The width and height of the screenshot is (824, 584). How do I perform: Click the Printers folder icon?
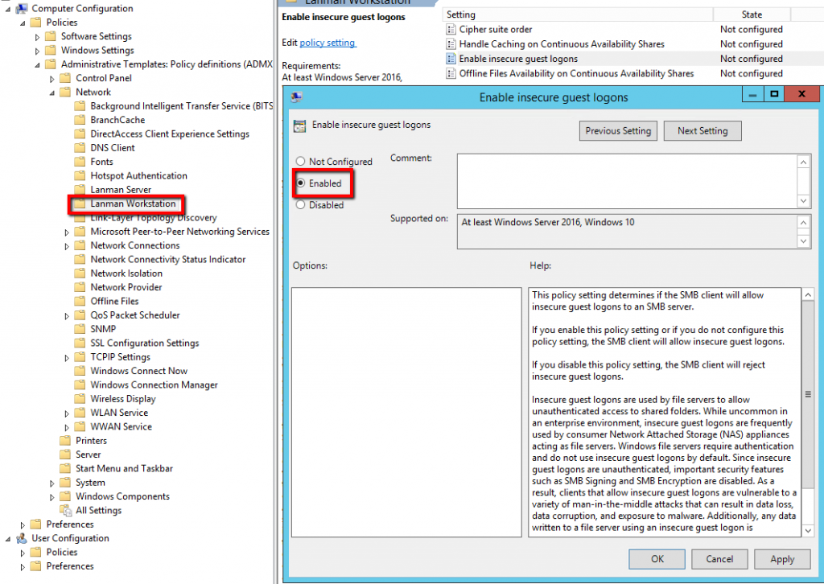tap(65, 440)
